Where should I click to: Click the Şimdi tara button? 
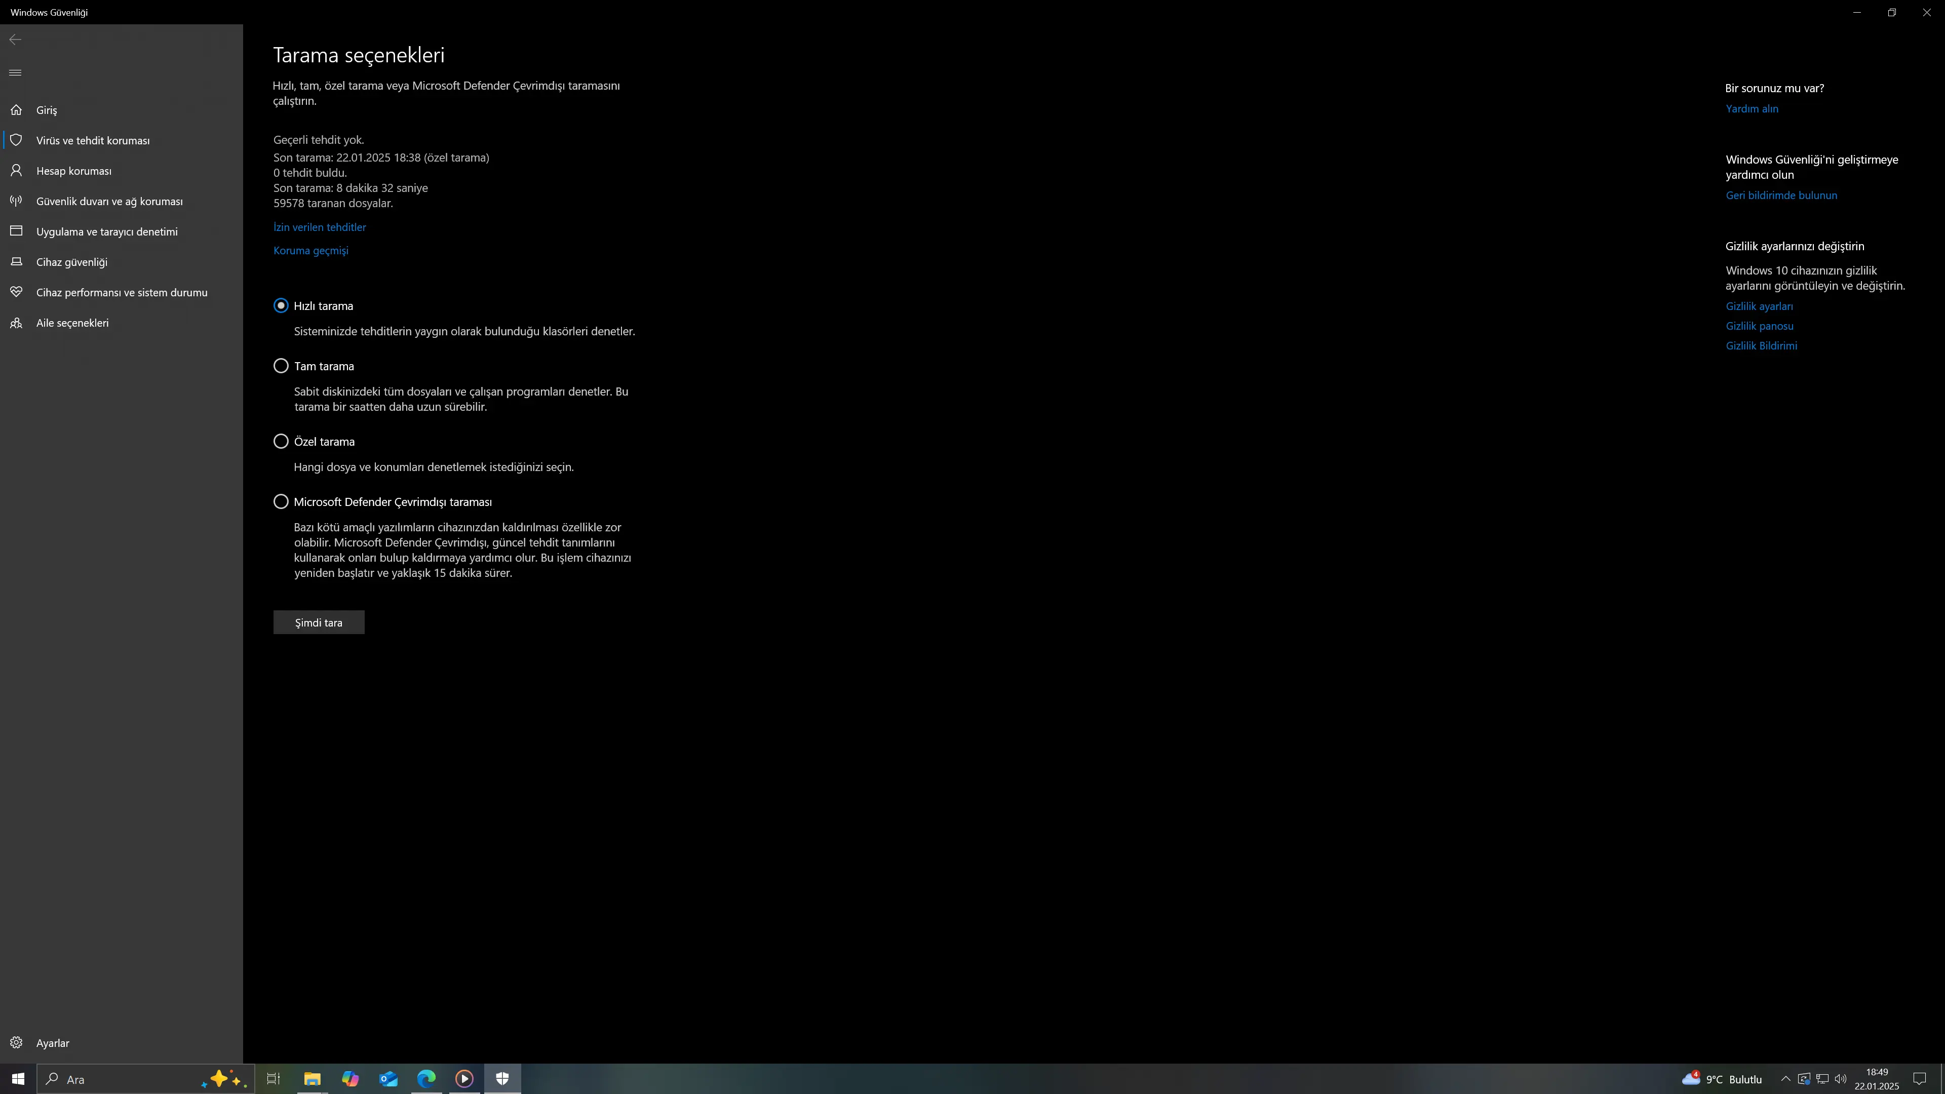(x=319, y=622)
